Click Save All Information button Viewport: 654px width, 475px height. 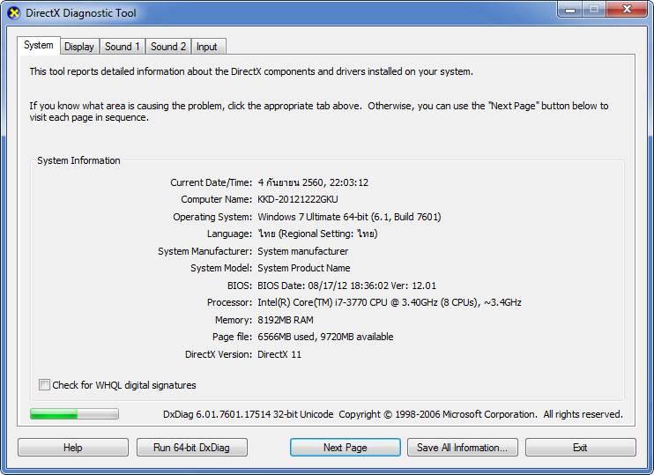463,448
